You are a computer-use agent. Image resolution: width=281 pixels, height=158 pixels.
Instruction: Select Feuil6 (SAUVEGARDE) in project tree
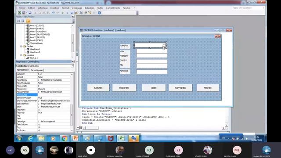click(40, 34)
